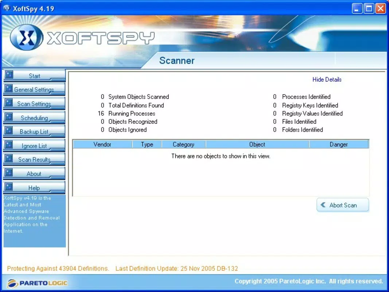Click the 'Total Definitions Found' label

(x=136, y=105)
